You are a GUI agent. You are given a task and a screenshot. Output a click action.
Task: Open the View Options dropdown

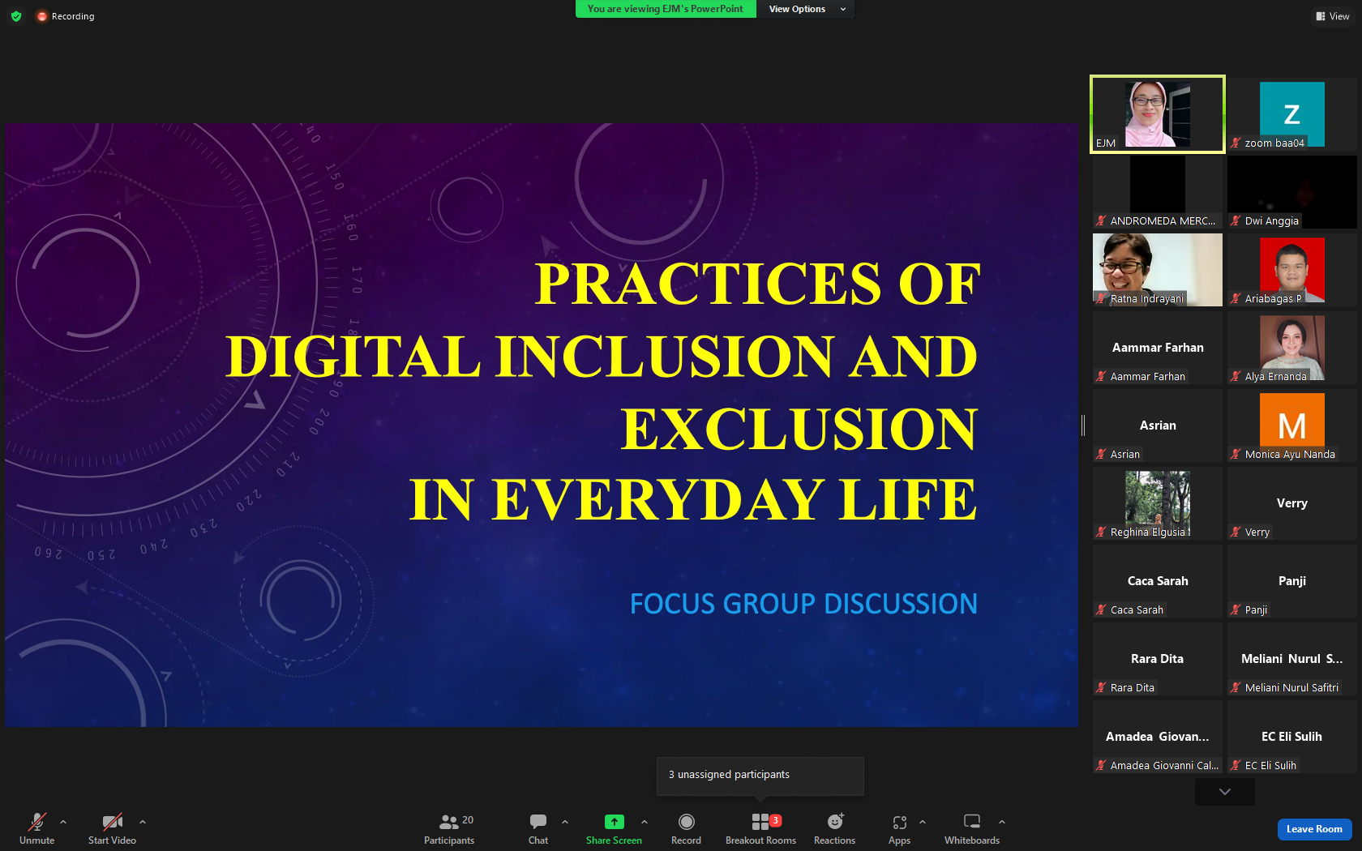(x=806, y=9)
